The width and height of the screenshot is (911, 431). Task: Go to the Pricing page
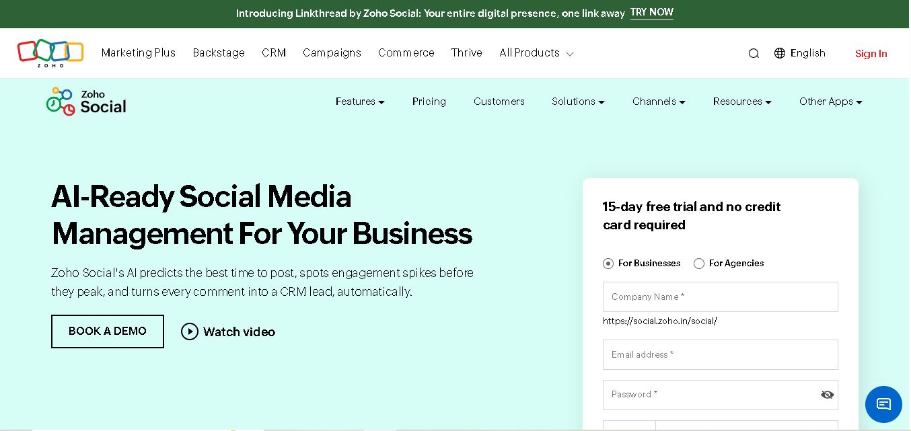click(429, 102)
